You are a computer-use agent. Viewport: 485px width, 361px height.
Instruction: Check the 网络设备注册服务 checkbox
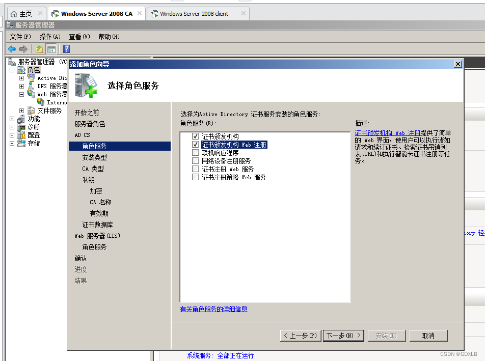(x=195, y=161)
